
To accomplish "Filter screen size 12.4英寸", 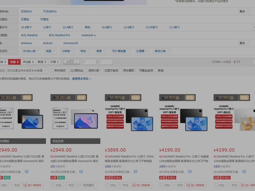I will pyautogui.click(x=68, y=27).
